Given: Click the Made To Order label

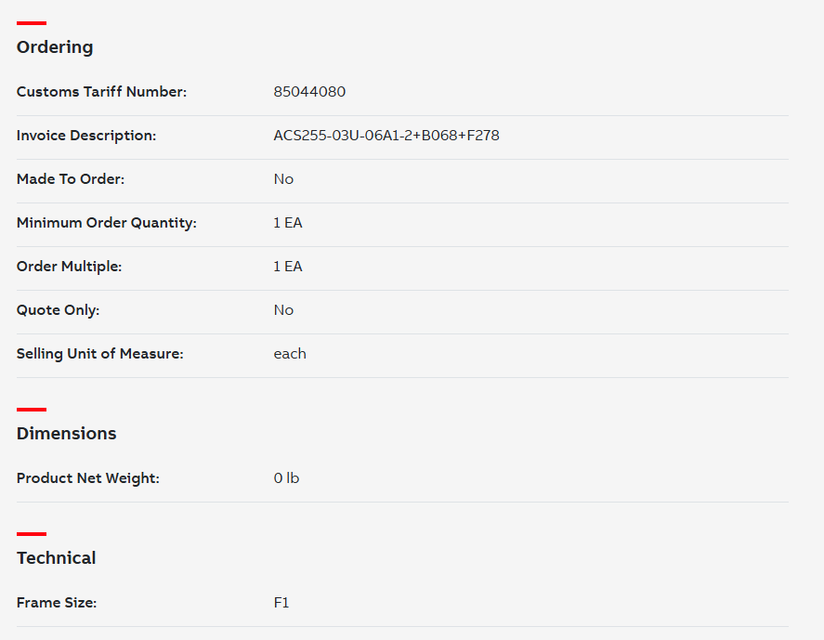Looking at the screenshot, I should click(71, 178).
